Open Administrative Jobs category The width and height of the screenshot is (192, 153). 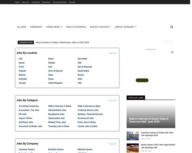click(x=57, y=110)
